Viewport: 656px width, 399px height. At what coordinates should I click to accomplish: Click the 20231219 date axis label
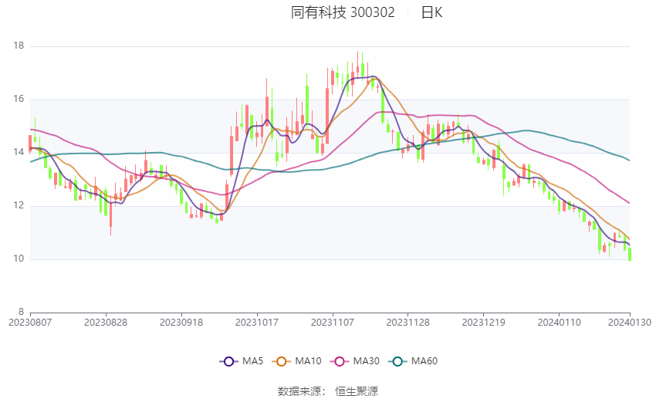click(x=484, y=323)
